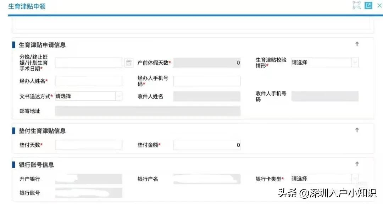The image size is (383, 204).
Task: Click the 收件人姓名 field
Action: point(206,96)
